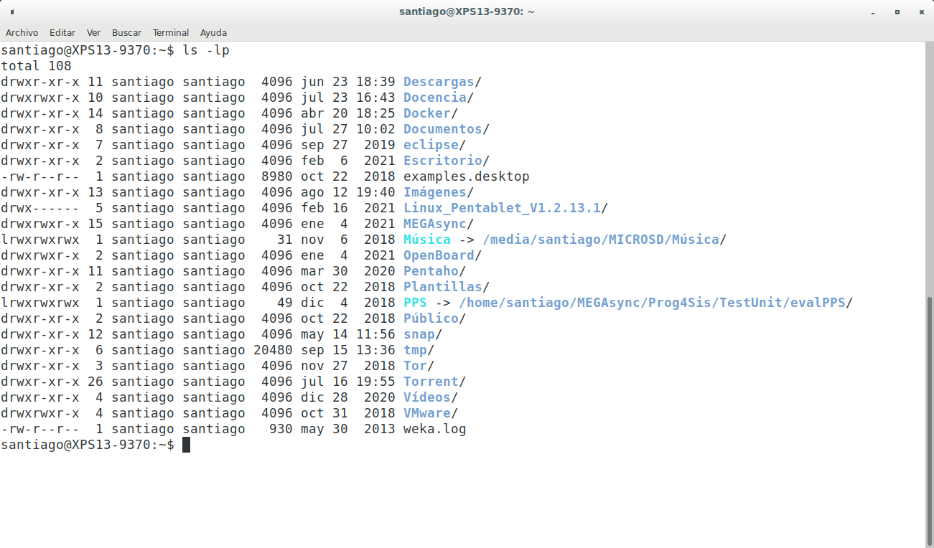Open the Editar menu

click(x=62, y=32)
